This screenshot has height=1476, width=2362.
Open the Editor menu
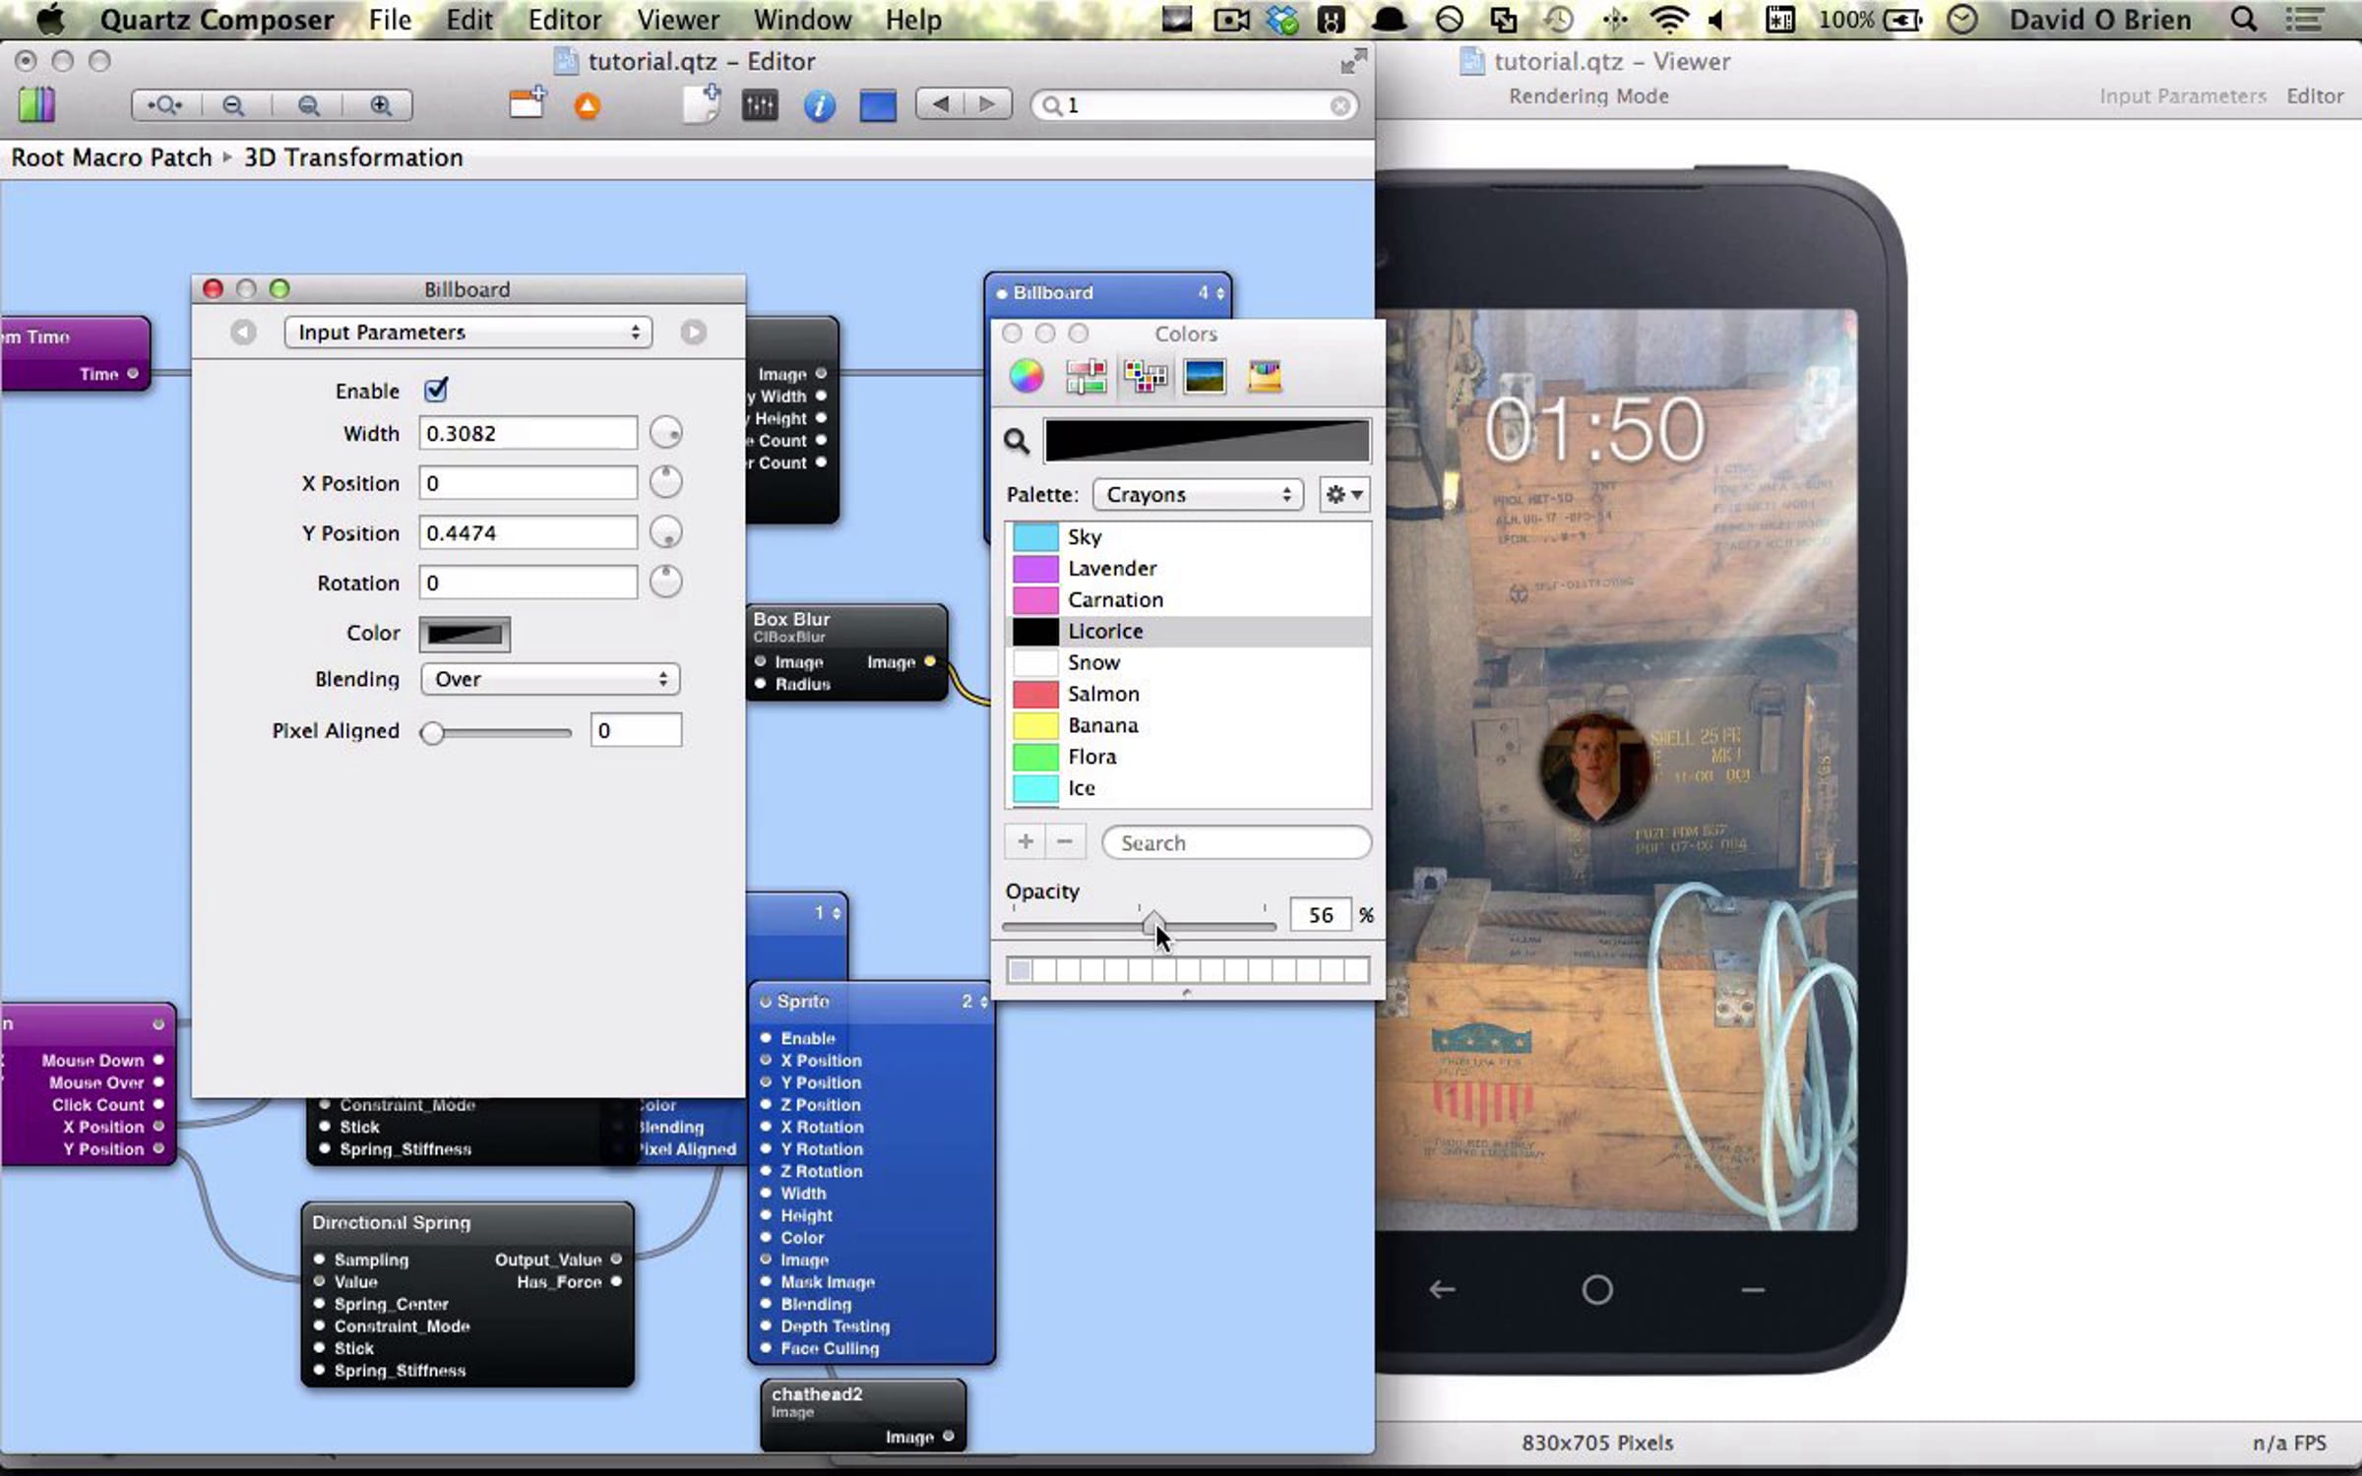565,20
